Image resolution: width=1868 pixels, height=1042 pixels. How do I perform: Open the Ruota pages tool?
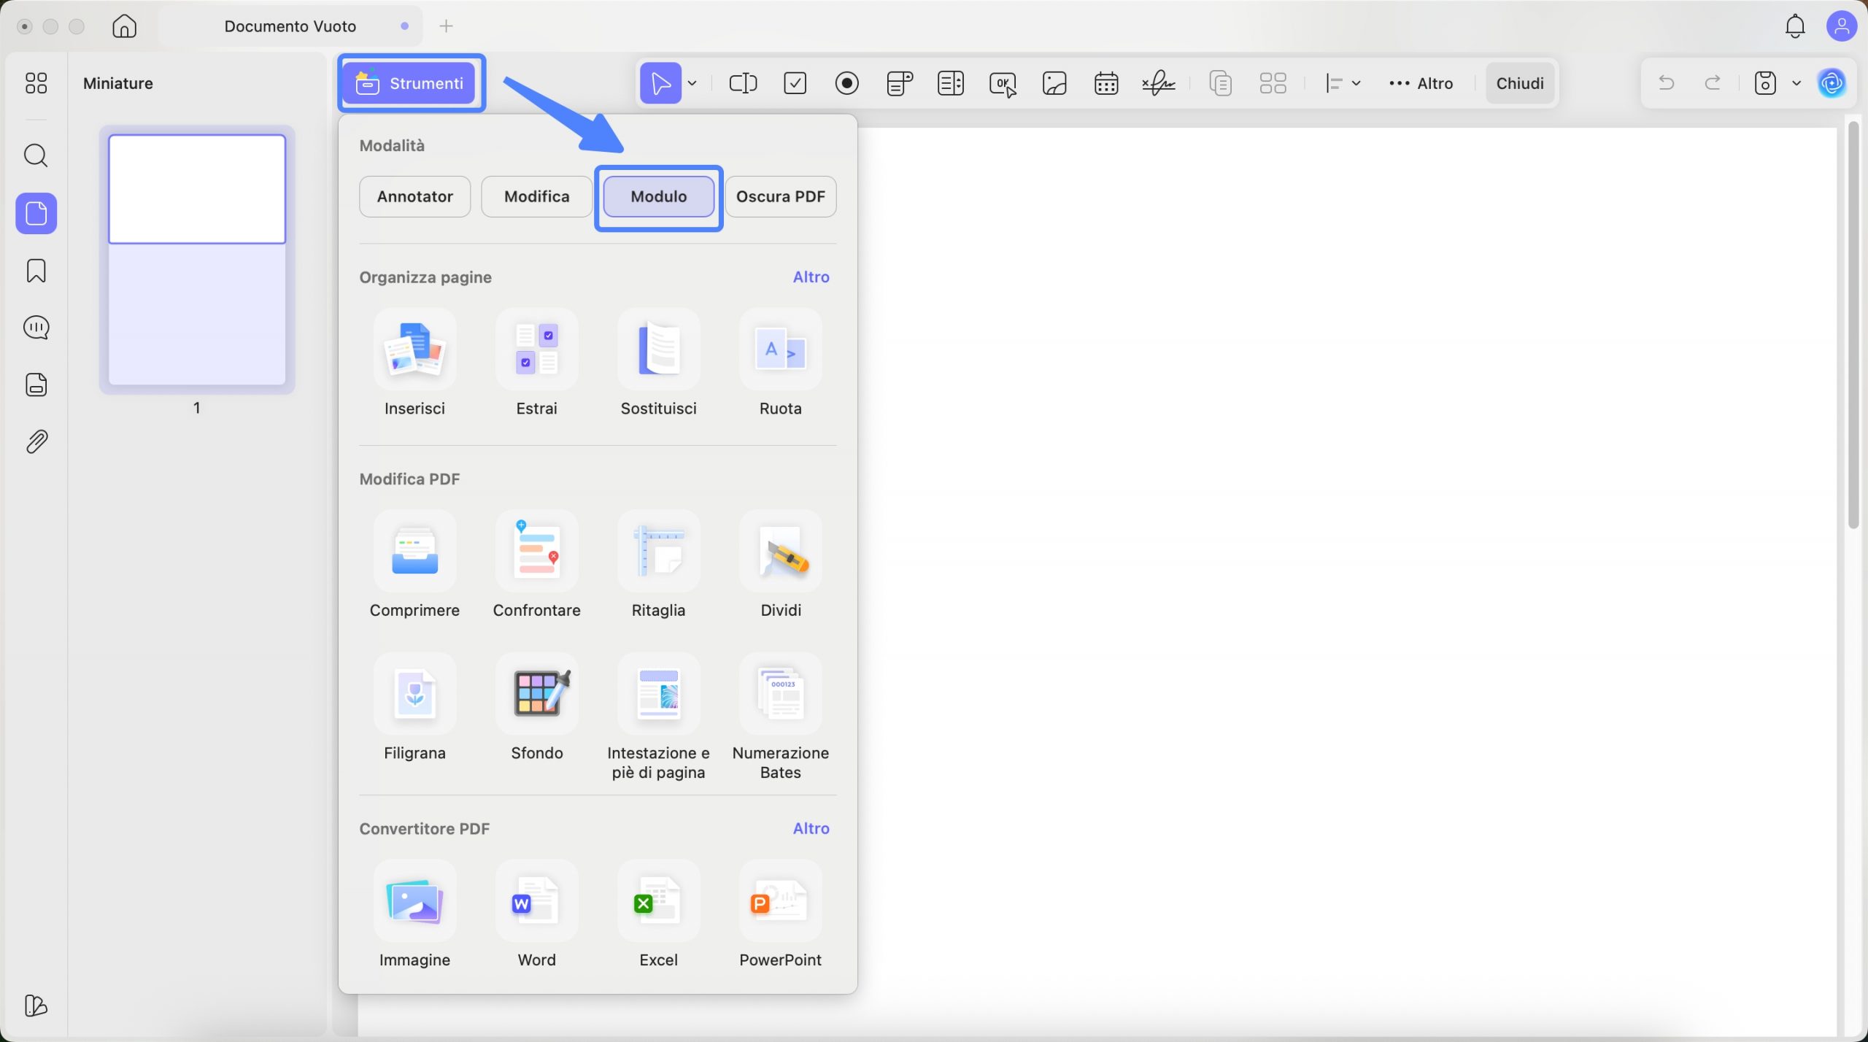780,363
